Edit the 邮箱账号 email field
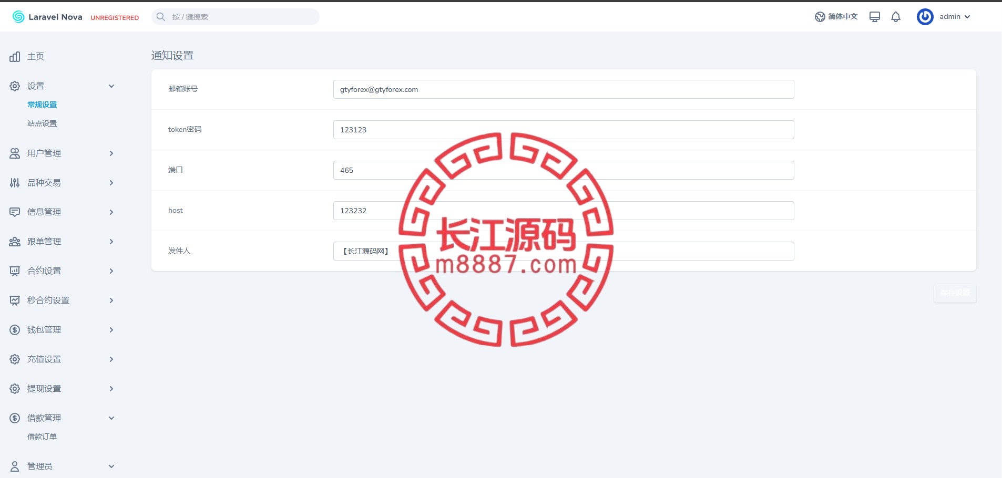The image size is (1002, 478). pyautogui.click(x=564, y=89)
